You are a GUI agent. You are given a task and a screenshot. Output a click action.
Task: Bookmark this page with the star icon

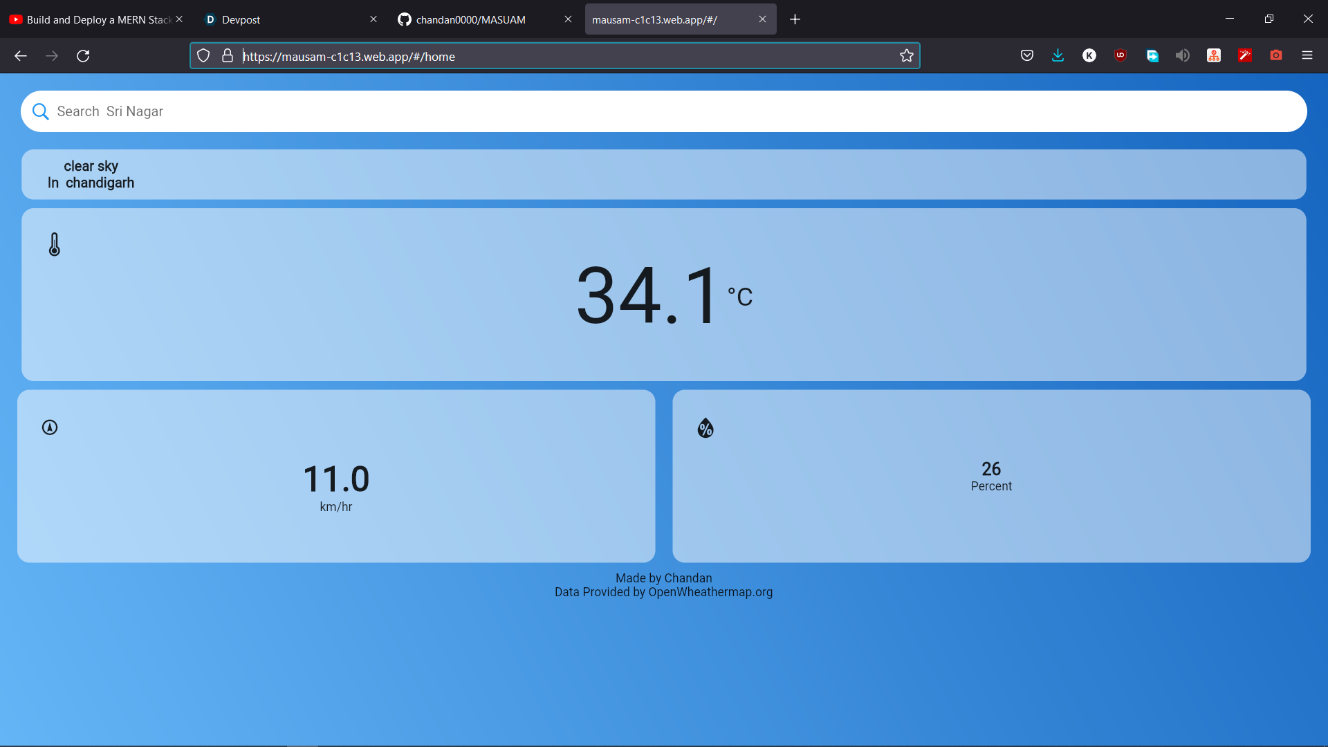pyautogui.click(x=907, y=56)
